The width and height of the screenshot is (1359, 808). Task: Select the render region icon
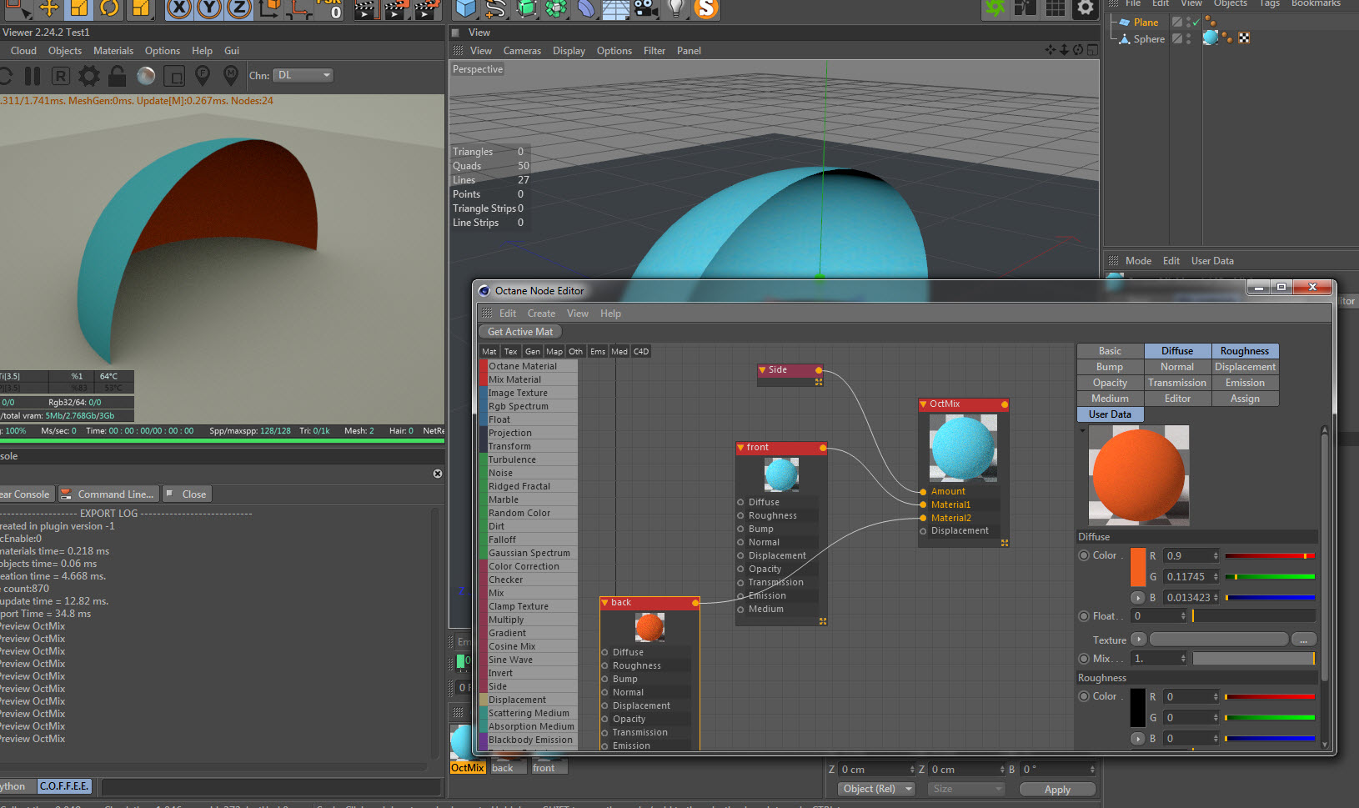(174, 77)
